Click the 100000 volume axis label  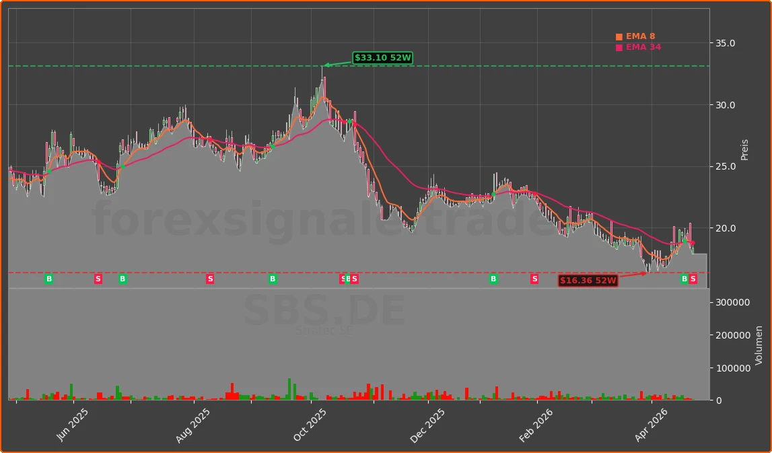click(x=732, y=368)
